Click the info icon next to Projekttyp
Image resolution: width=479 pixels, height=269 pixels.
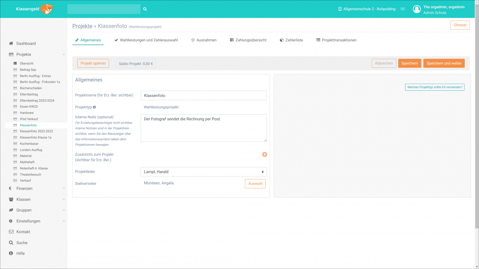[x=94, y=107]
